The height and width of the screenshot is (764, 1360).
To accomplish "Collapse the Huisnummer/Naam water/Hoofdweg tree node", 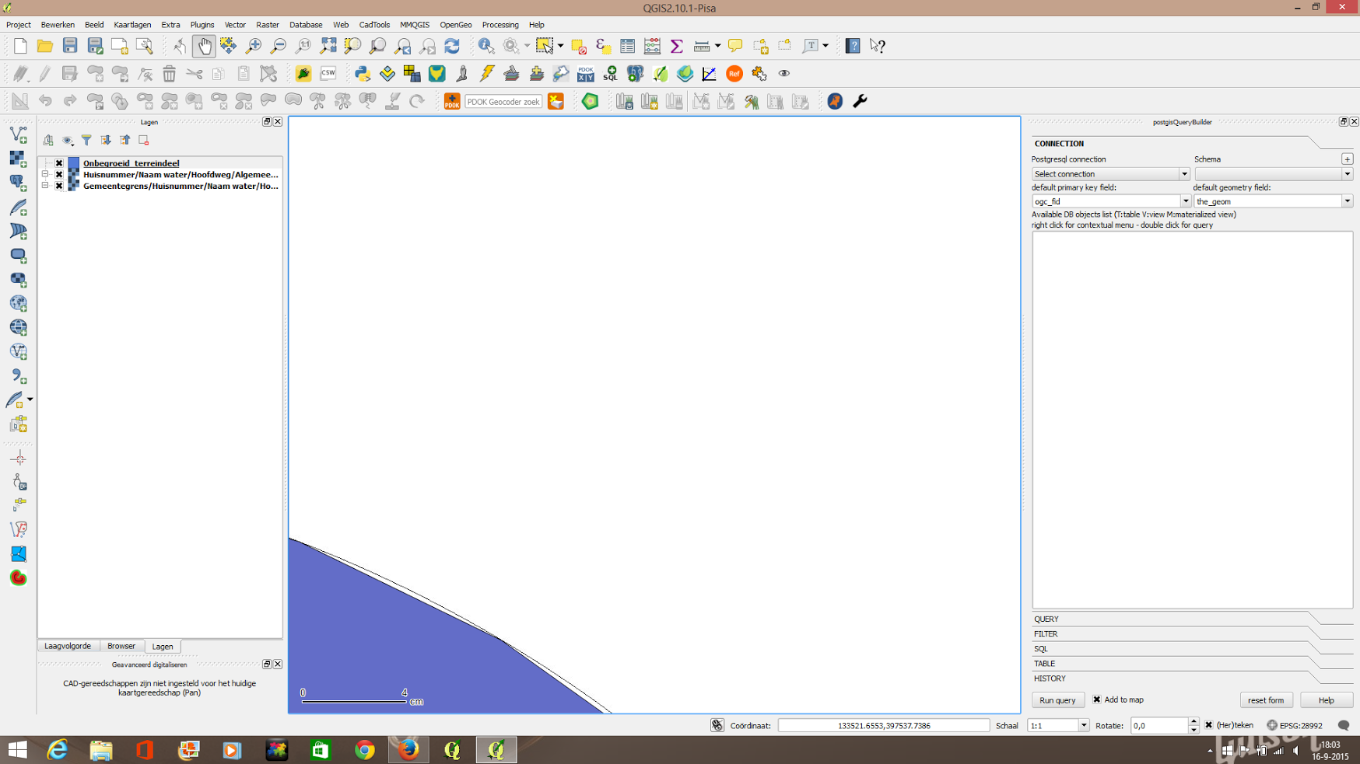I will click(x=45, y=175).
